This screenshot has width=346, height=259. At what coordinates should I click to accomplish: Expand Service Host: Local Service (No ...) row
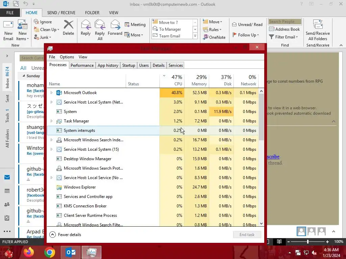(x=51, y=178)
